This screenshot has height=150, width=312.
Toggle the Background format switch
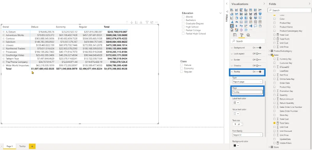click(259, 48)
